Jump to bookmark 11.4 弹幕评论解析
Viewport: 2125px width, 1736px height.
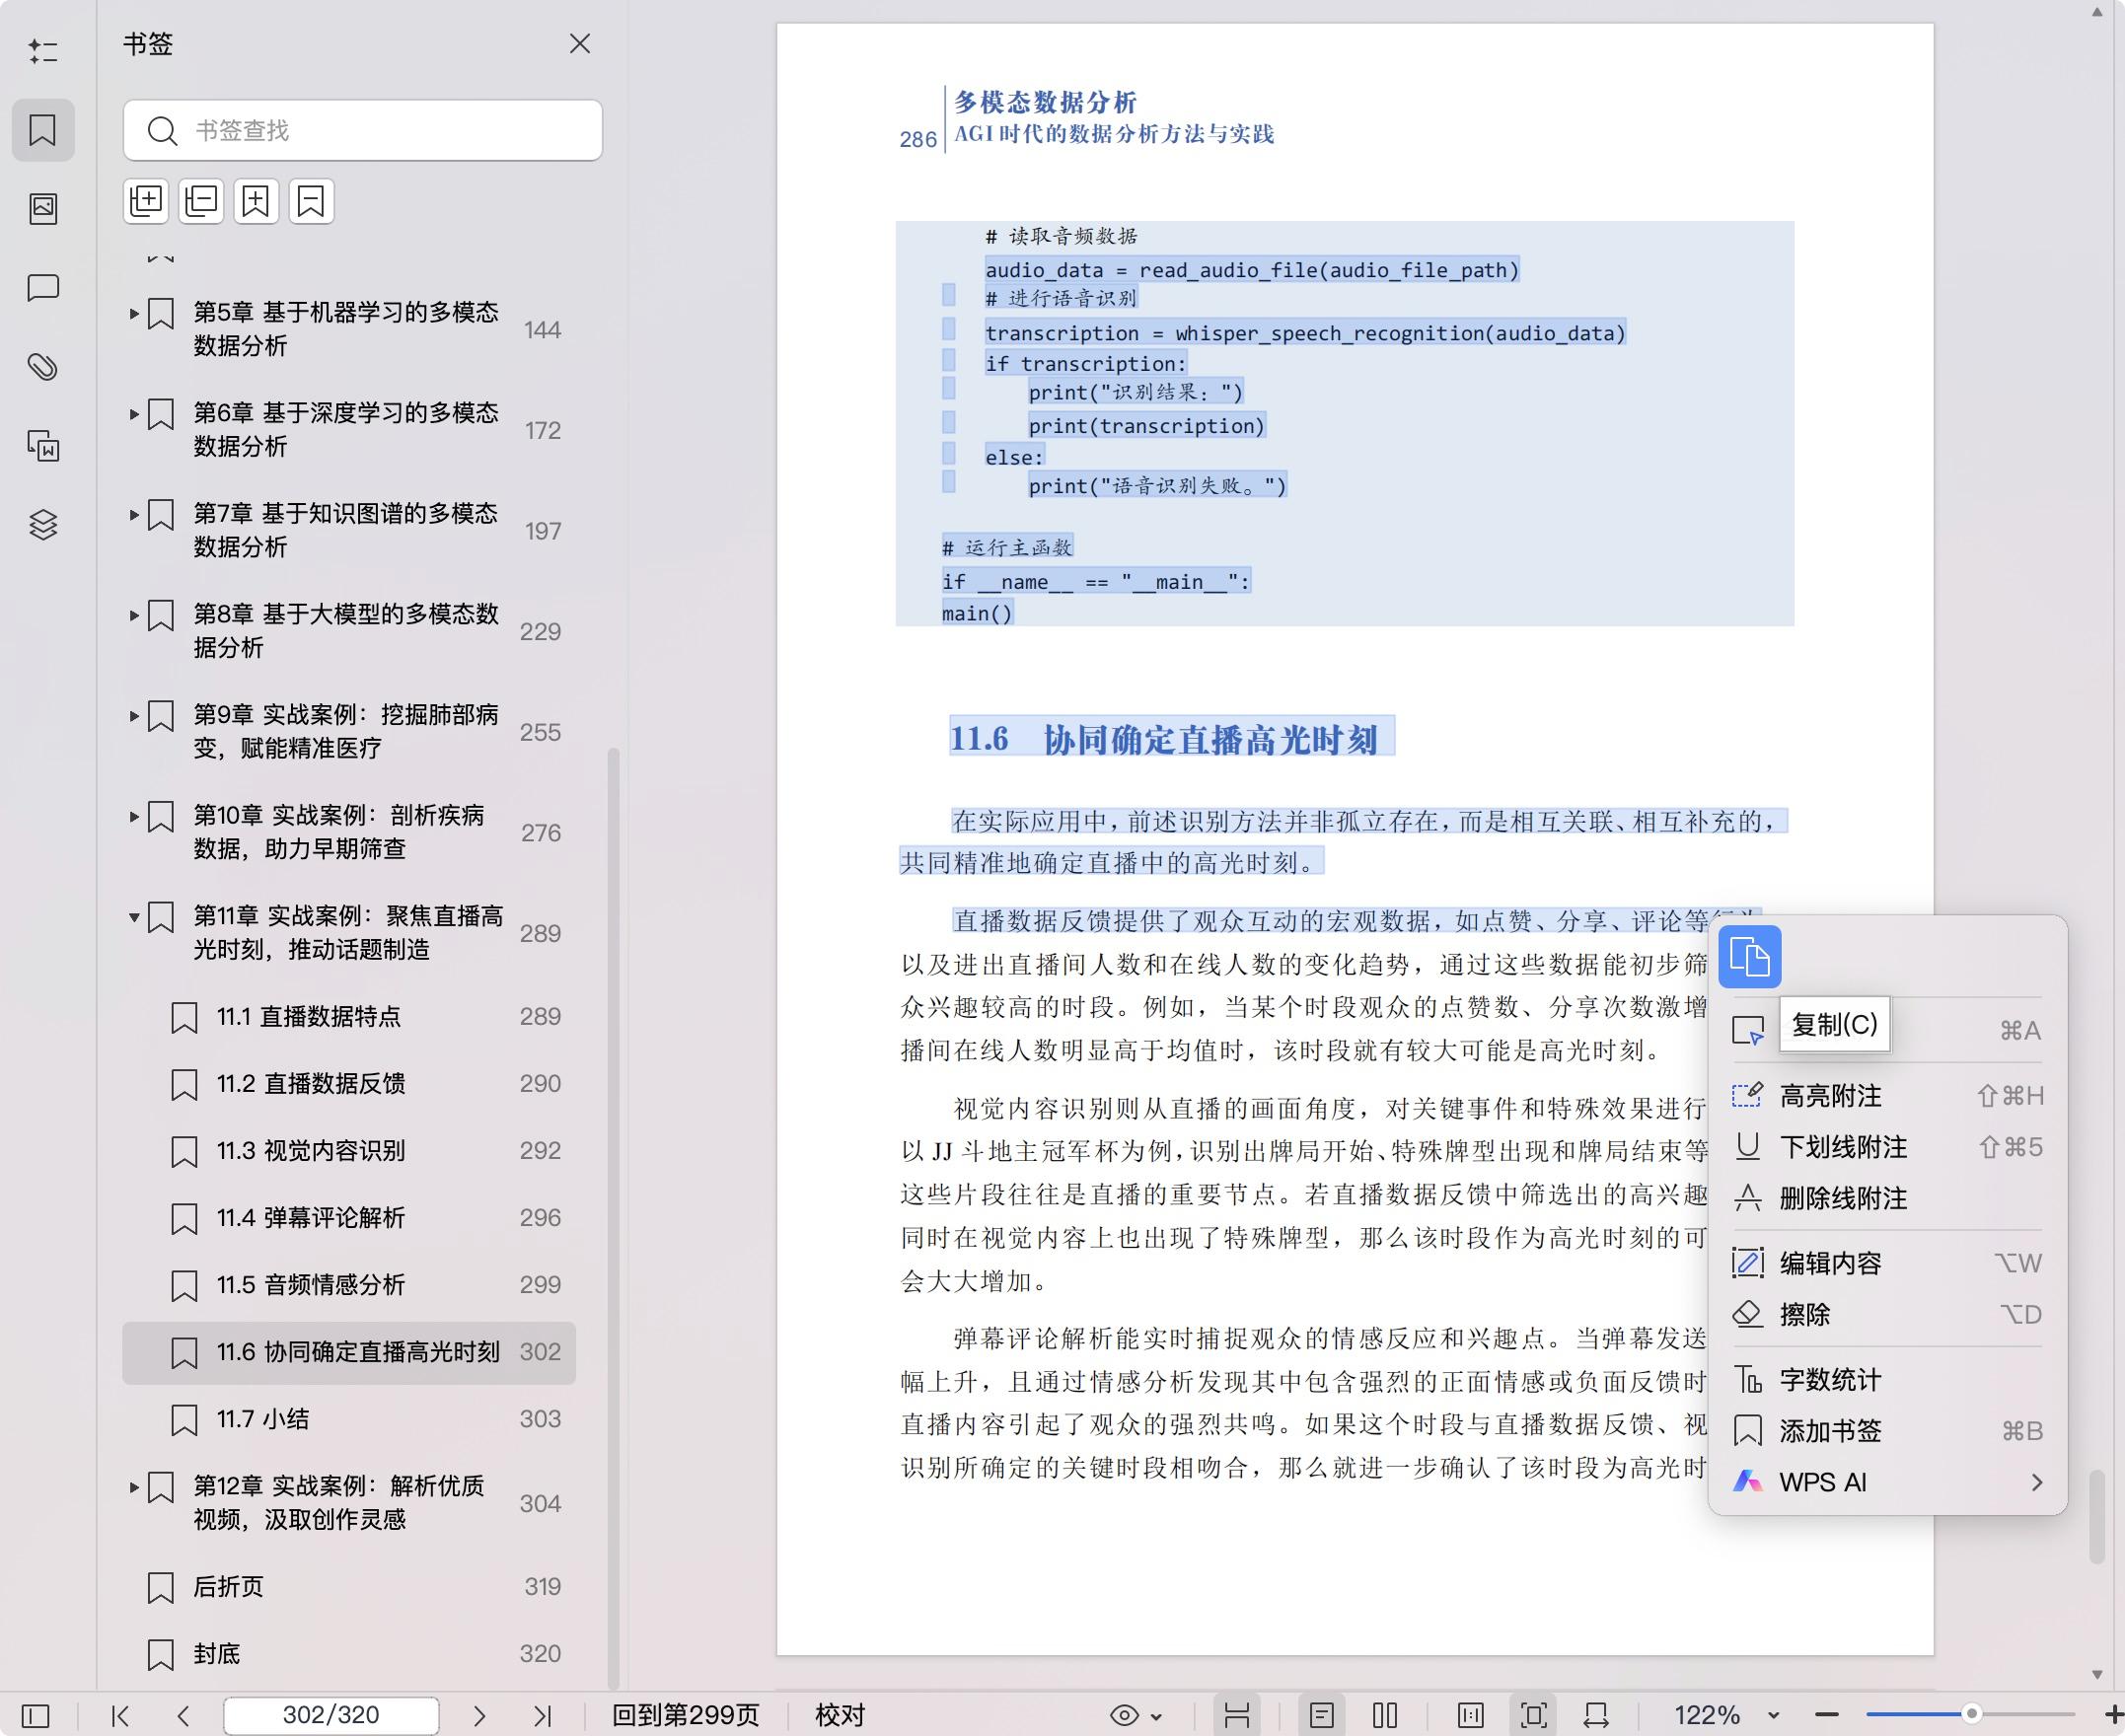[349, 1218]
